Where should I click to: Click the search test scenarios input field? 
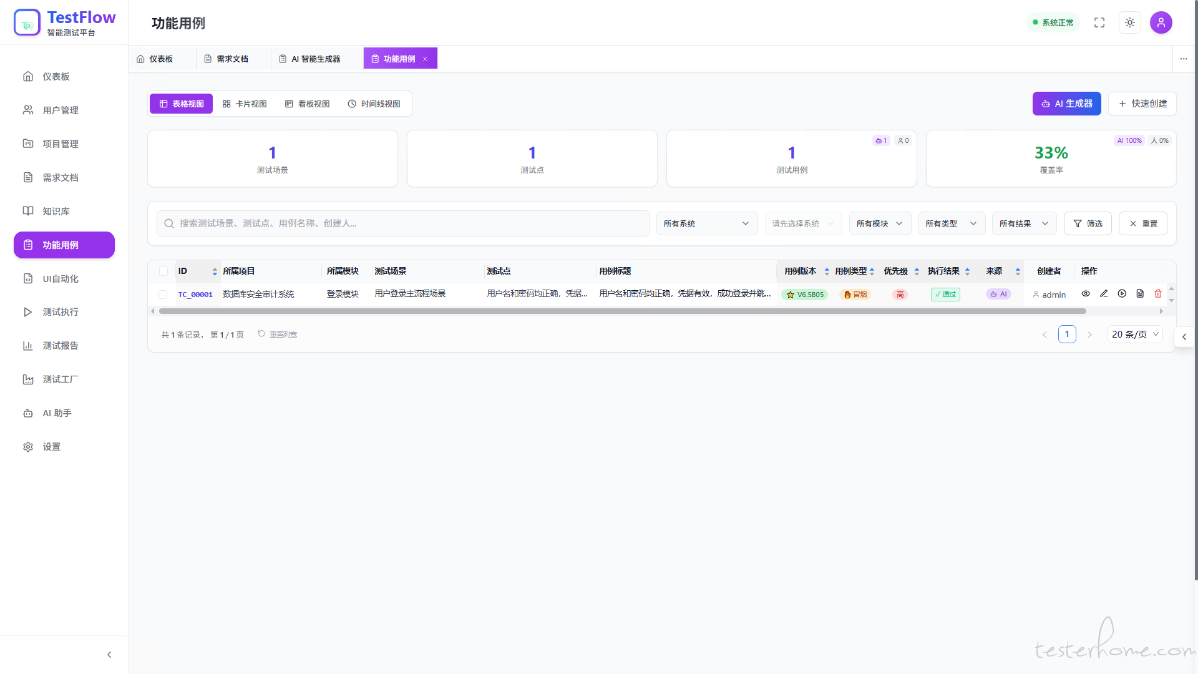(402, 223)
